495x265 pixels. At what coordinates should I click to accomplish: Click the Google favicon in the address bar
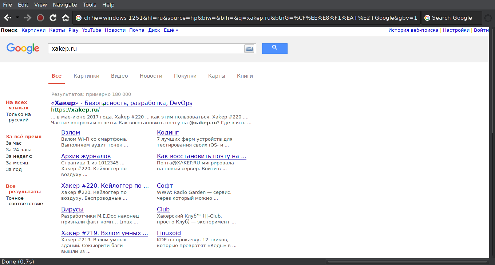79,18
